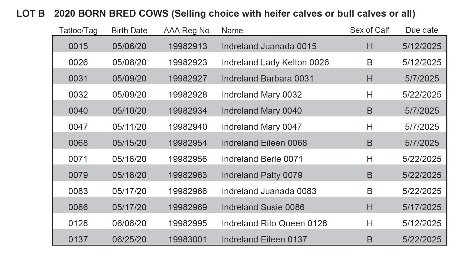Click tattoo tag 0137
474x259 pixels.
coord(78,239)
